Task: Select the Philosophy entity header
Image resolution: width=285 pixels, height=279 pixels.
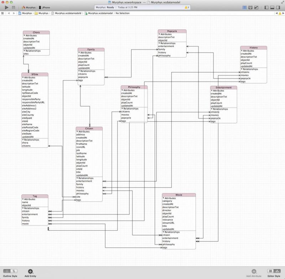Action: pyautogui.click(x=134, y=86)
